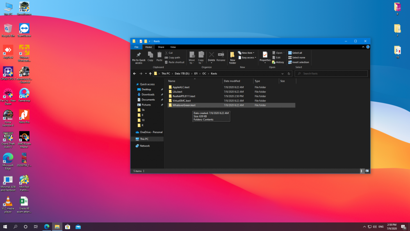Click This PC in the address breadcrumb
410x231 pixels.
(166, 74)
